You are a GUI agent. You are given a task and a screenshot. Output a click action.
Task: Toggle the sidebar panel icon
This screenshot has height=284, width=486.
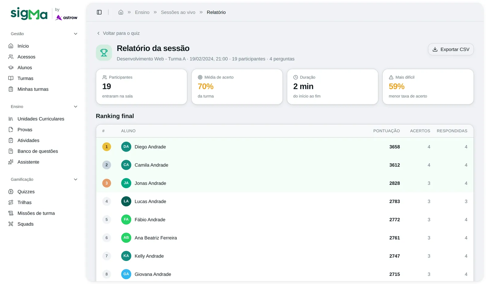click(x=99, y=12)
